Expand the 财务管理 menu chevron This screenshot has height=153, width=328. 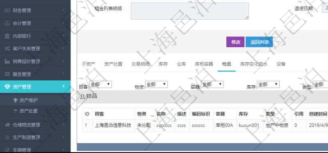64,10
